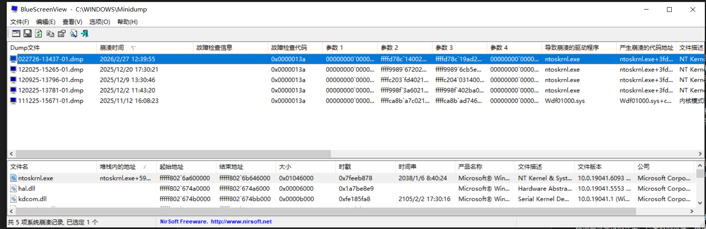
Task: Open the 帮助(H) menu
Action: 127,22
